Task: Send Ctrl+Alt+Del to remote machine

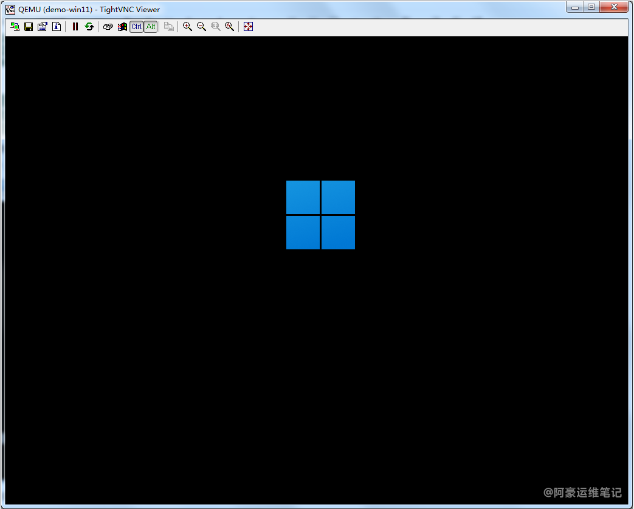Action: (108, 27)
